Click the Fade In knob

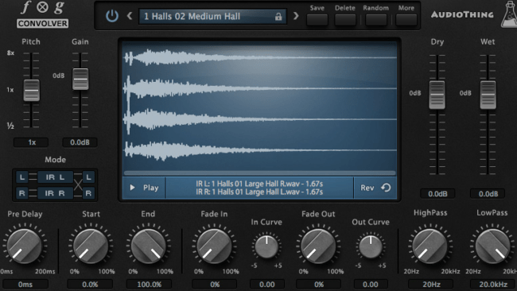[214, 246]
